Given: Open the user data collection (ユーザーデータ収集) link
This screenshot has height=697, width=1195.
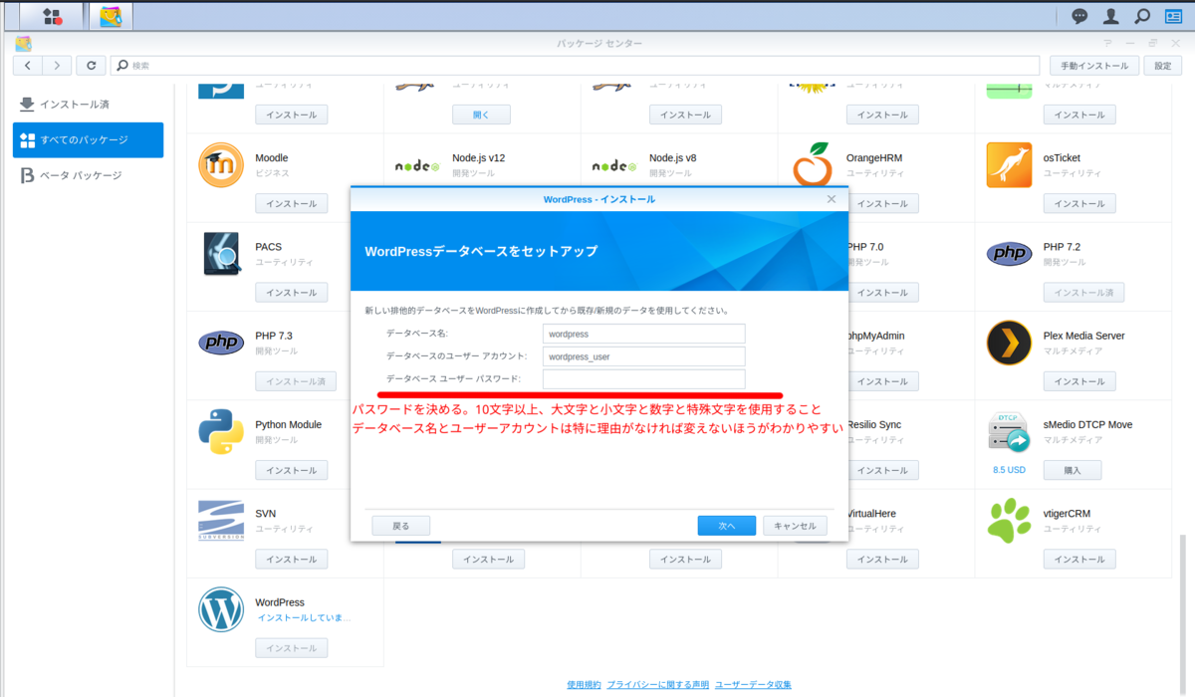Looking at the screenshot, I should tap(753, 685).
